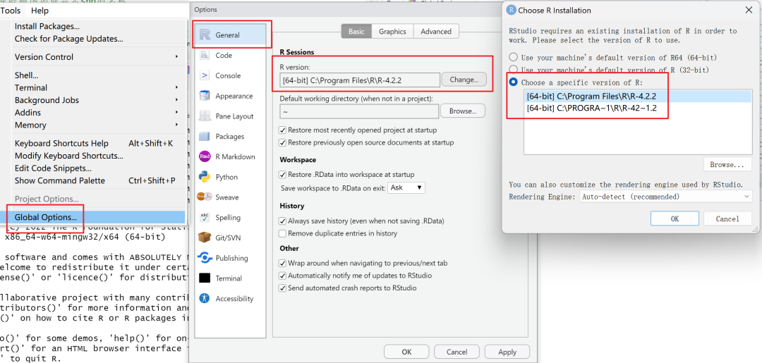Select the General options category icon
This screenshot has height=363, width=762.
tap(205, 35)
